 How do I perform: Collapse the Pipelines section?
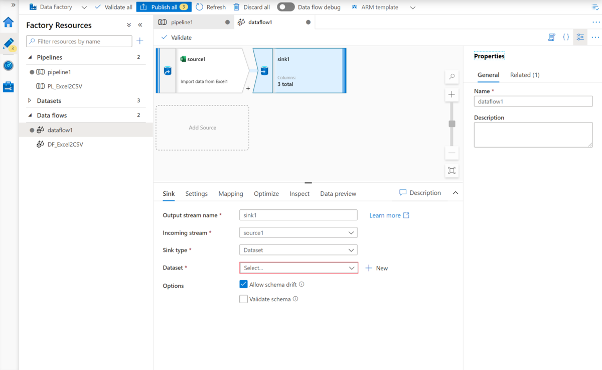(x=30, y=57)
